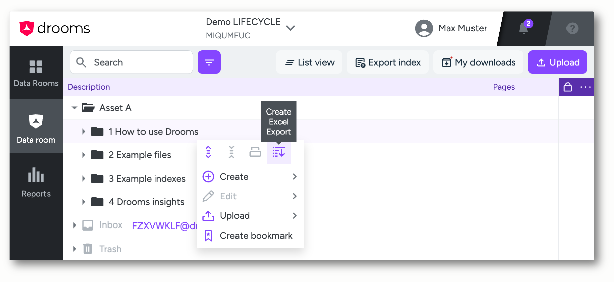Open the Data Rooms sidebar section
The width and height of the screenshot is (614, 282).
pyautogui.click(x=36, y=73)
